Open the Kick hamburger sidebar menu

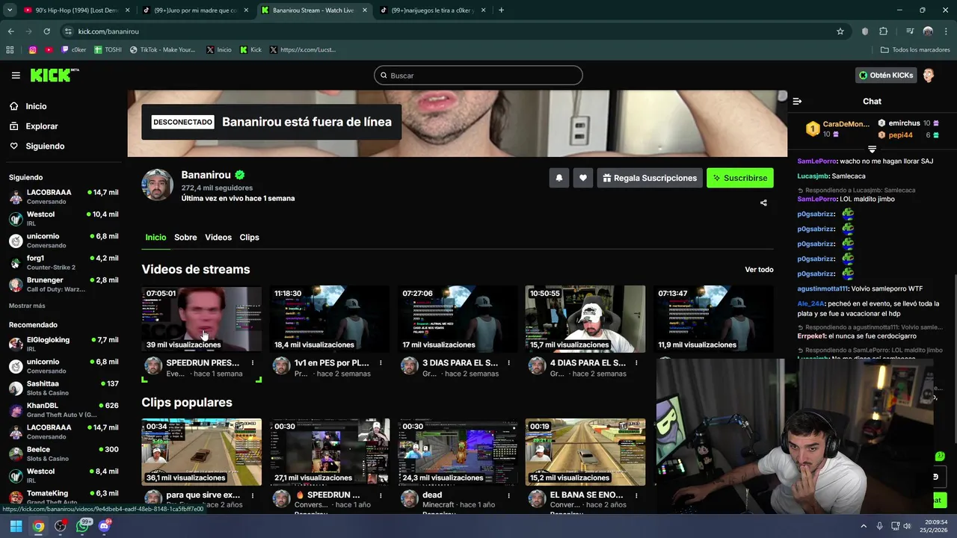(x=16, y=75)
